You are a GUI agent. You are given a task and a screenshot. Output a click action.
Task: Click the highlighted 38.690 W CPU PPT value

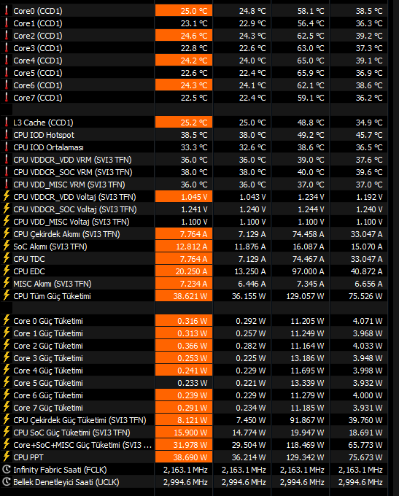[184, 457]
